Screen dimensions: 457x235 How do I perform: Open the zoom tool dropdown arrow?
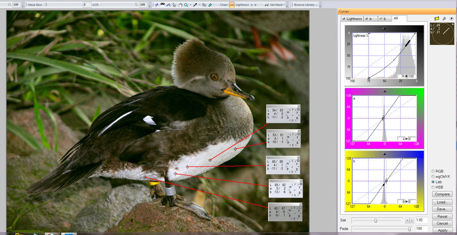[x=190, y=5]
